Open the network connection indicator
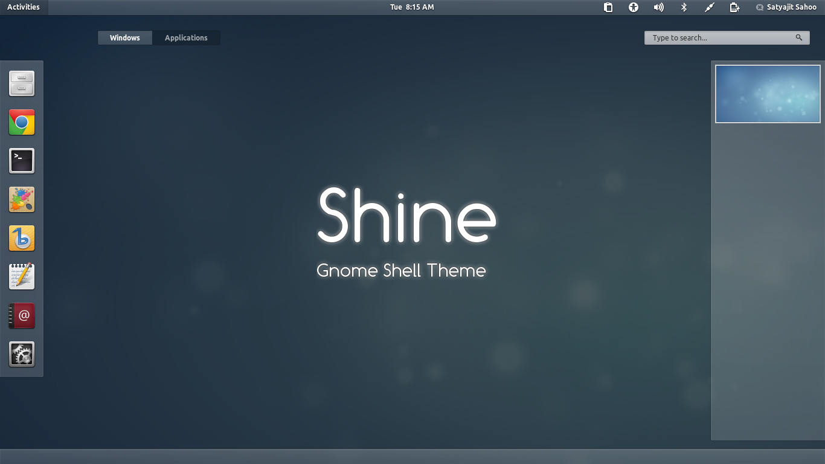The height and width of the screenshot is (464, 825). [x=710, y=7]
